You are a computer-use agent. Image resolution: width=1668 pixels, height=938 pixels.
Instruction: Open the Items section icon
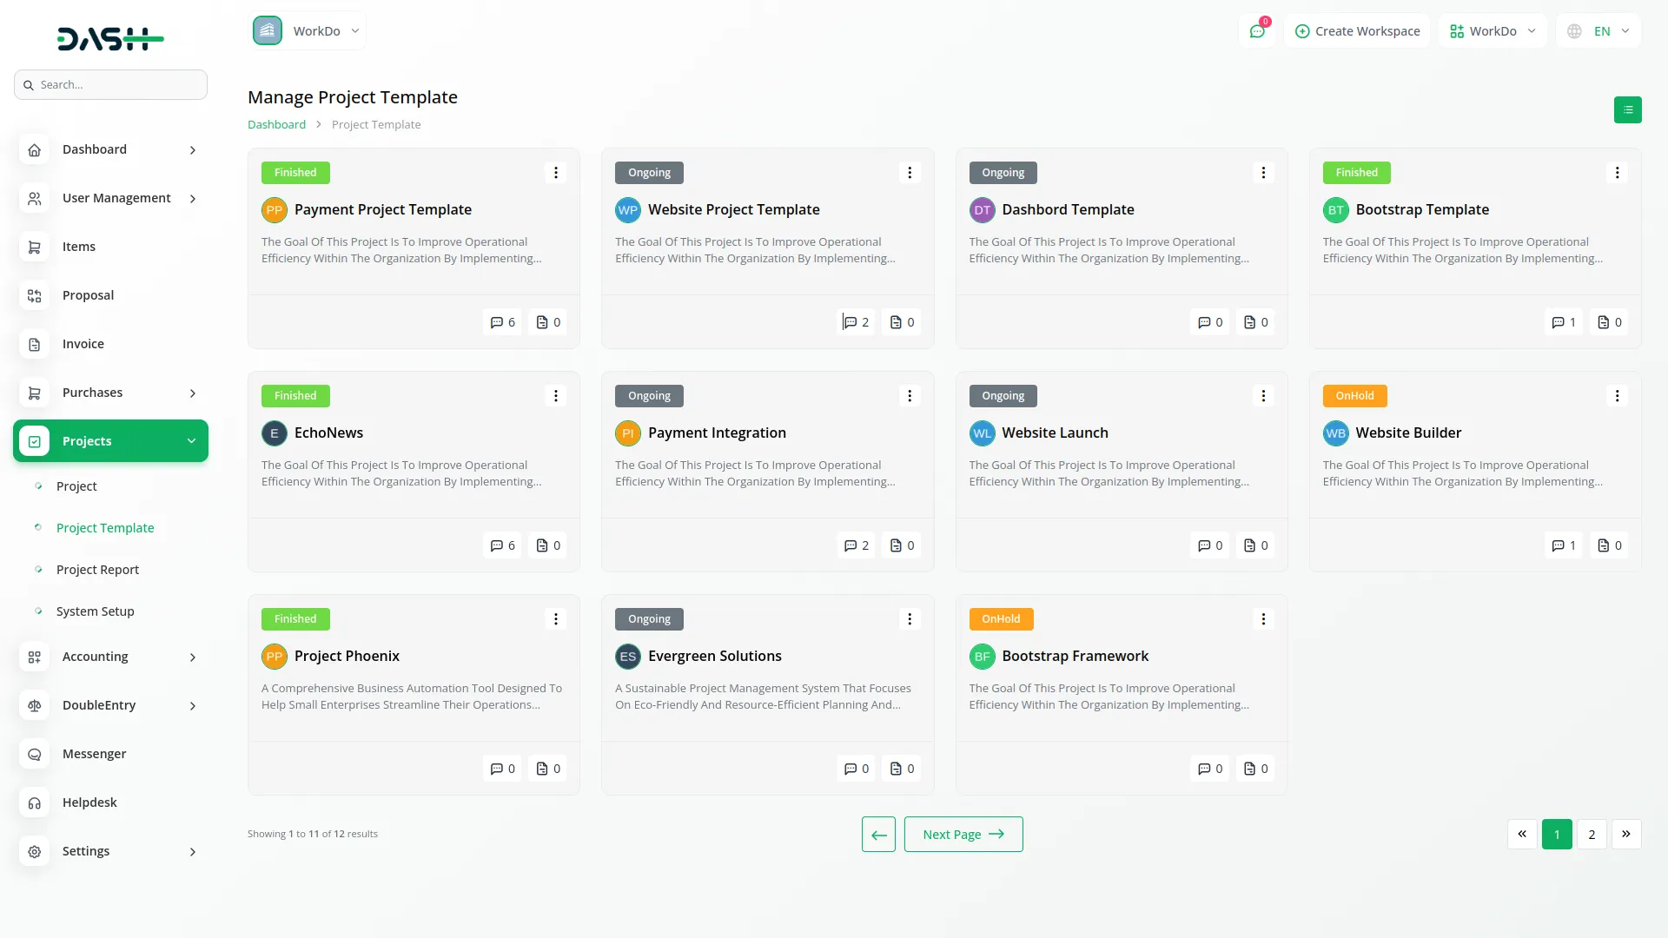coord(35,247)
